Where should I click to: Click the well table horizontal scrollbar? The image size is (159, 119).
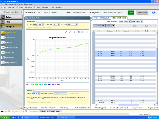point(129,105)
